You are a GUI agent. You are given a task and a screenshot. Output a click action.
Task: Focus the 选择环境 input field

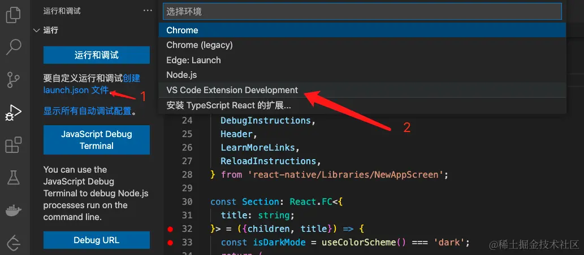(362, 11)
